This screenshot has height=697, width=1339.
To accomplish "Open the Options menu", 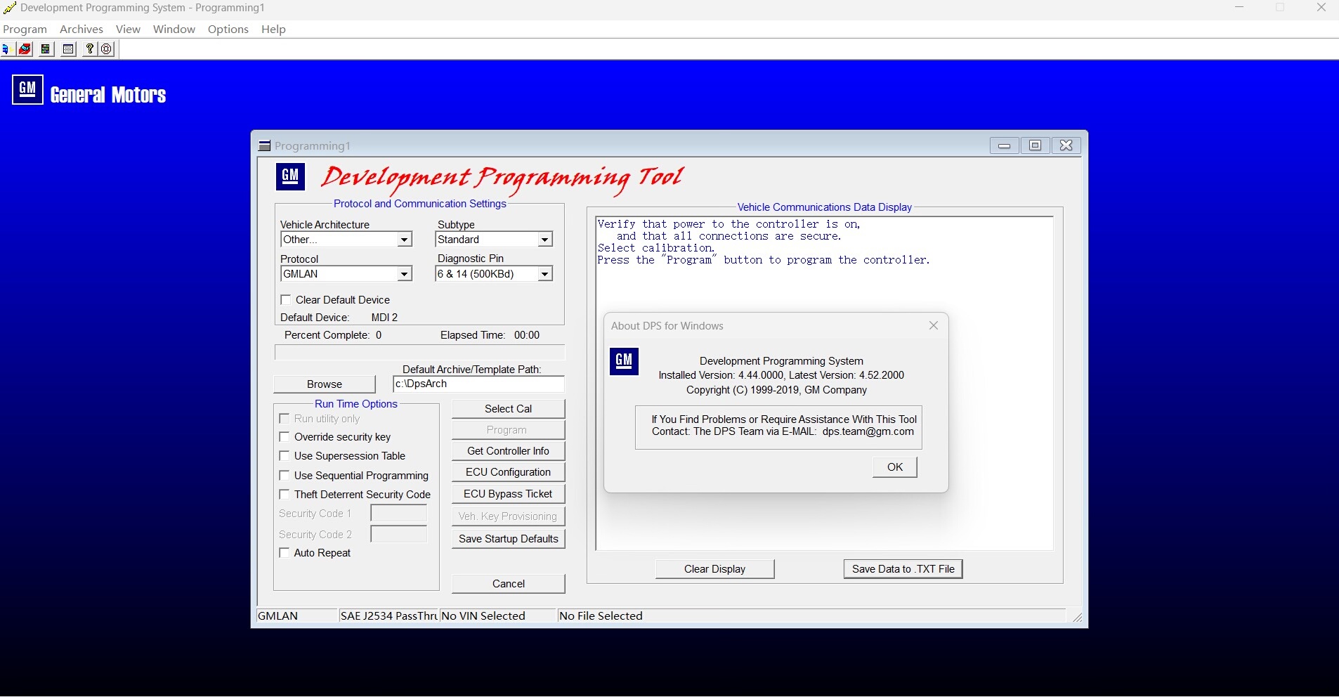I will point(228,29).
